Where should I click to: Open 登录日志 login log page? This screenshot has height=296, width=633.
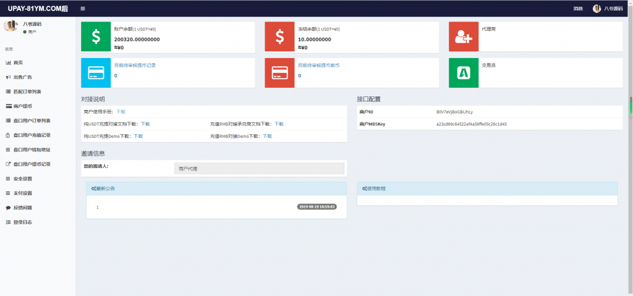point(22,222)
